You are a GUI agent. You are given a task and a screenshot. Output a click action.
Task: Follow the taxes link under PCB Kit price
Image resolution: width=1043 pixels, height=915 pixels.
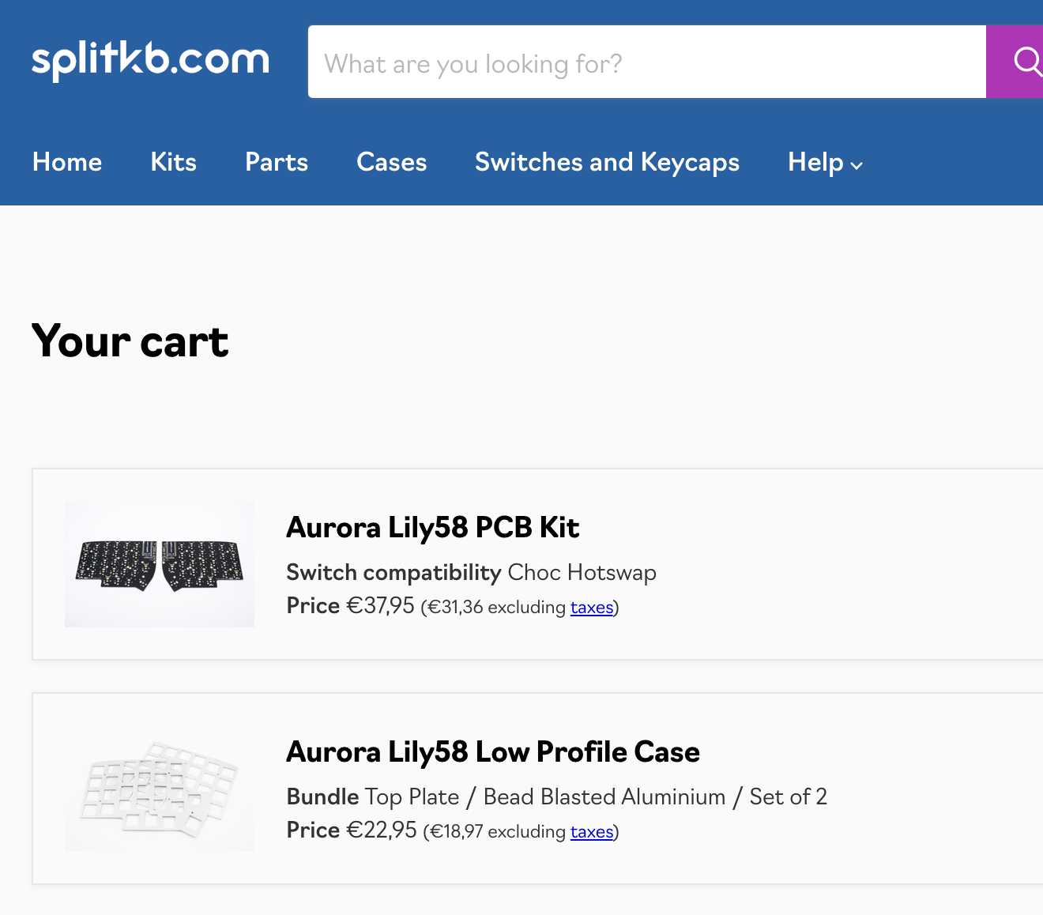[592, 608]
